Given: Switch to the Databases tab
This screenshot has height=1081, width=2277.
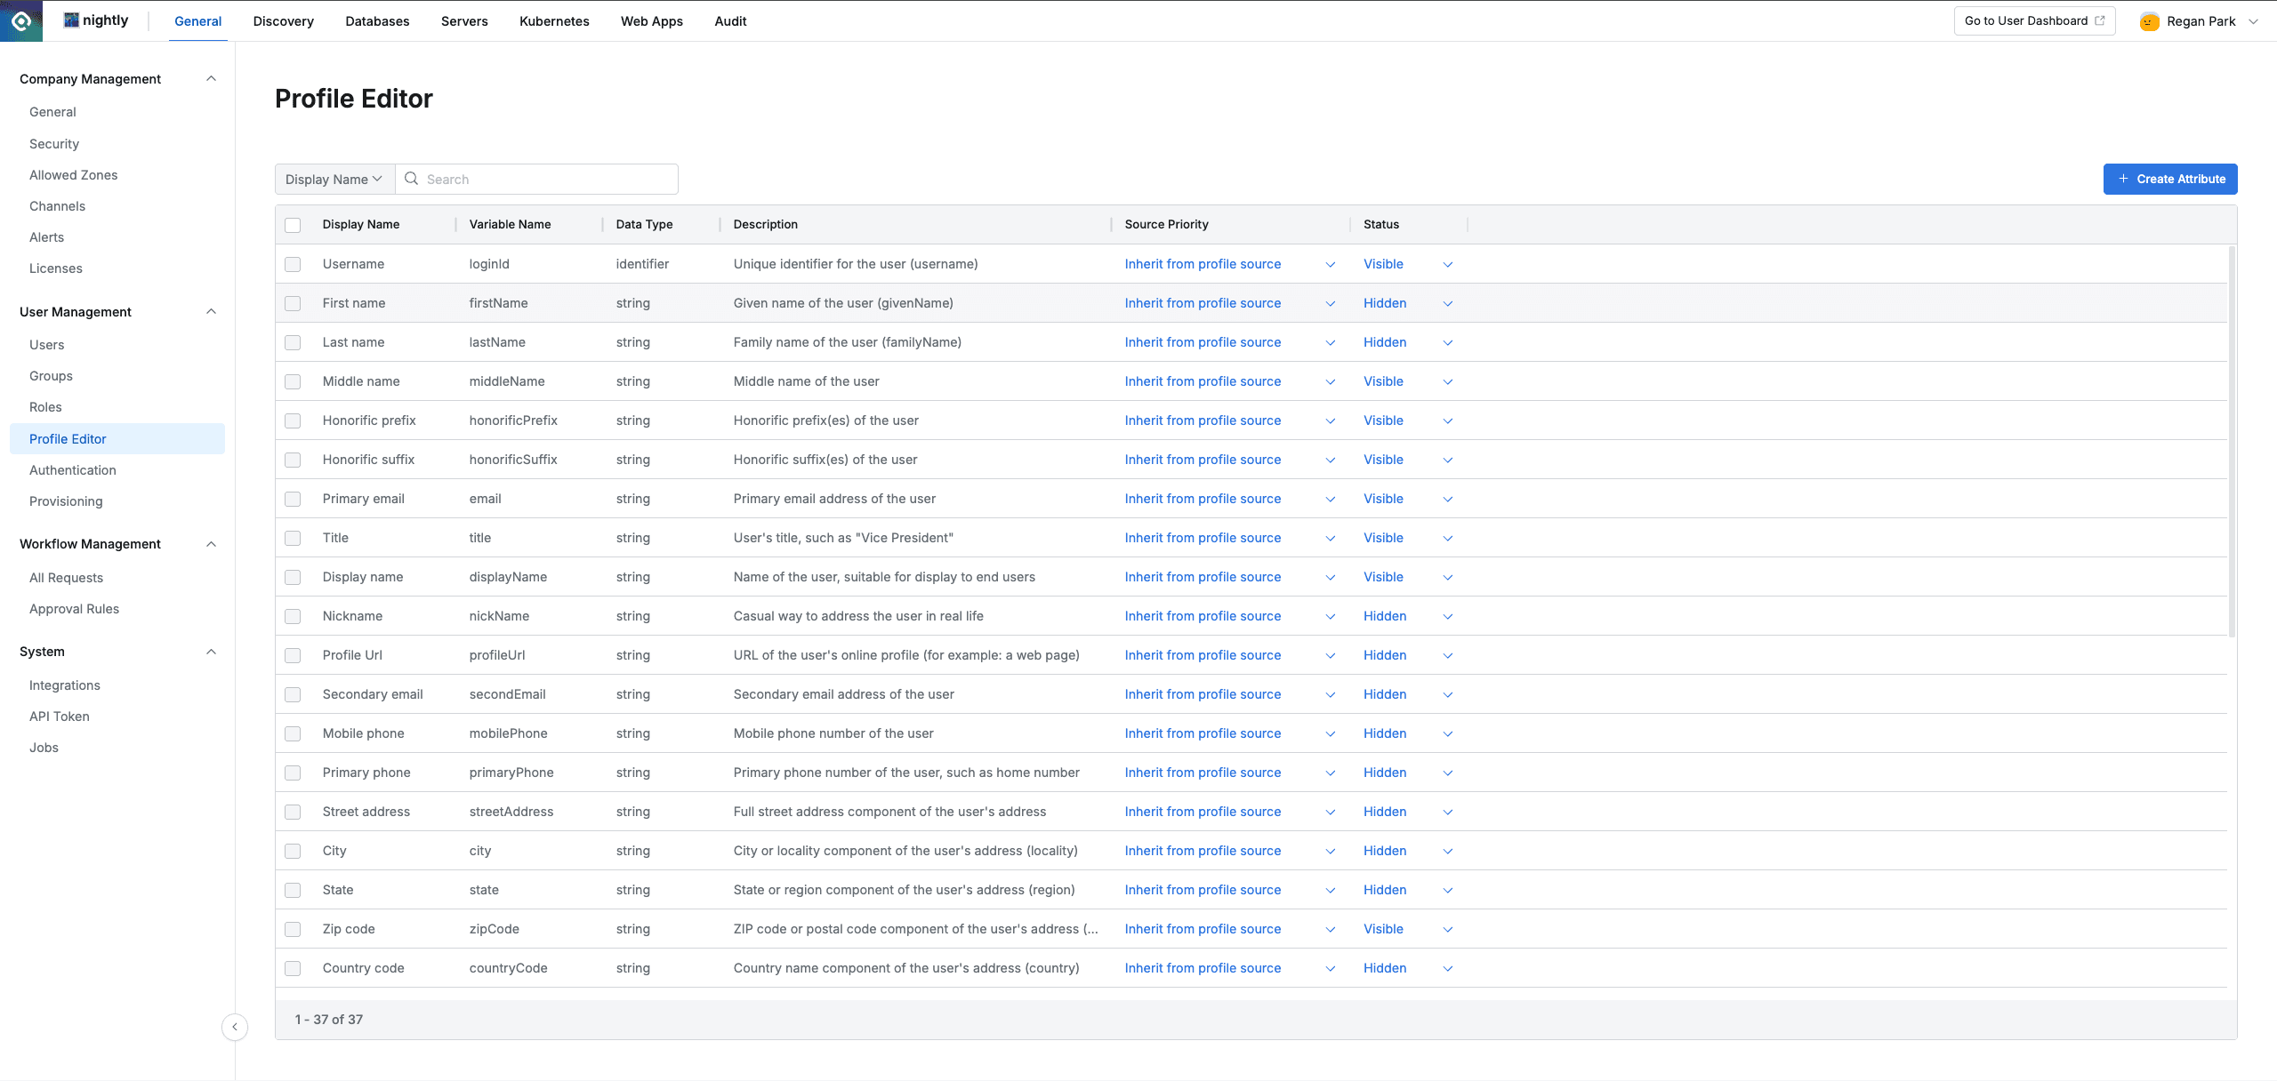Looking at the screenshot, I should pyautogui.click(x=377, y=20).
